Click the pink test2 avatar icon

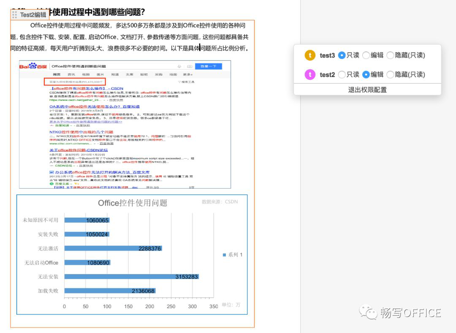point(310,75)
